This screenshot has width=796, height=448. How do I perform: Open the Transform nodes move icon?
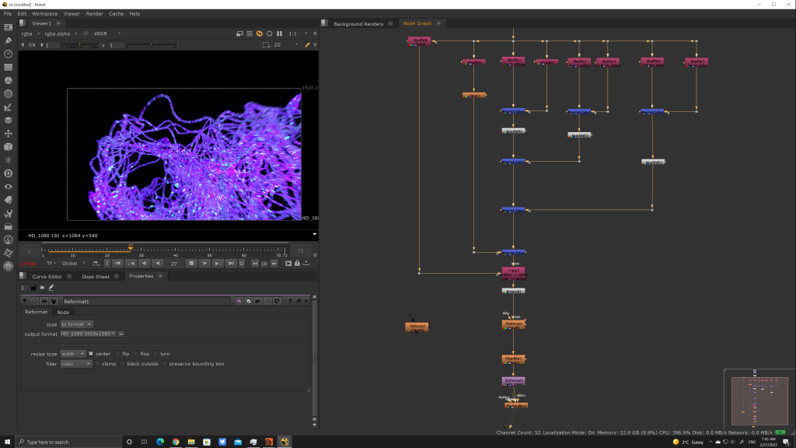(8, 134)
